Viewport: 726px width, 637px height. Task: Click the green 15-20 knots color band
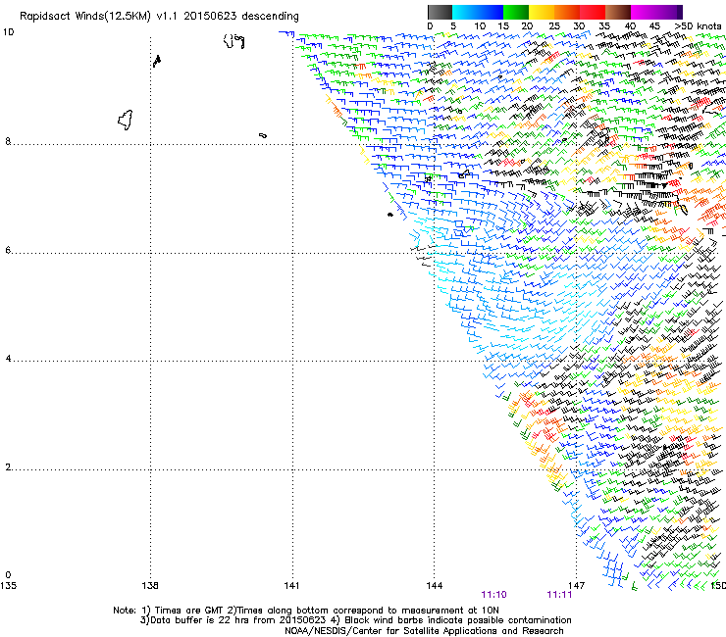(x=516, y=12)
